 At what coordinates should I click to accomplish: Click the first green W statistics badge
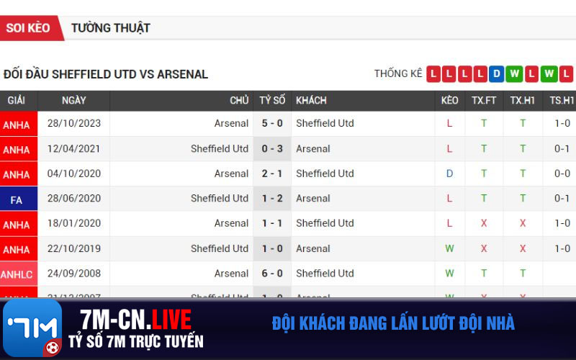pyautogui.click(x=514, y=74)
